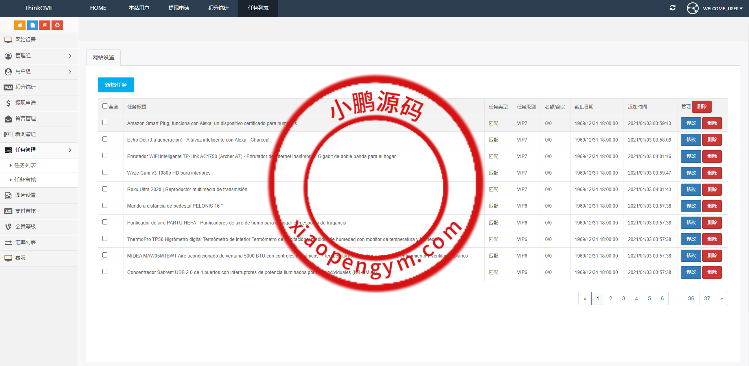The height and width of the screenshot is (366, 749).
Task: Go to page 37 in pagination
Action: click(707, 298)
